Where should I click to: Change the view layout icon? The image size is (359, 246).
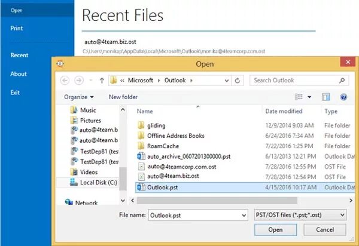point(299,97)
